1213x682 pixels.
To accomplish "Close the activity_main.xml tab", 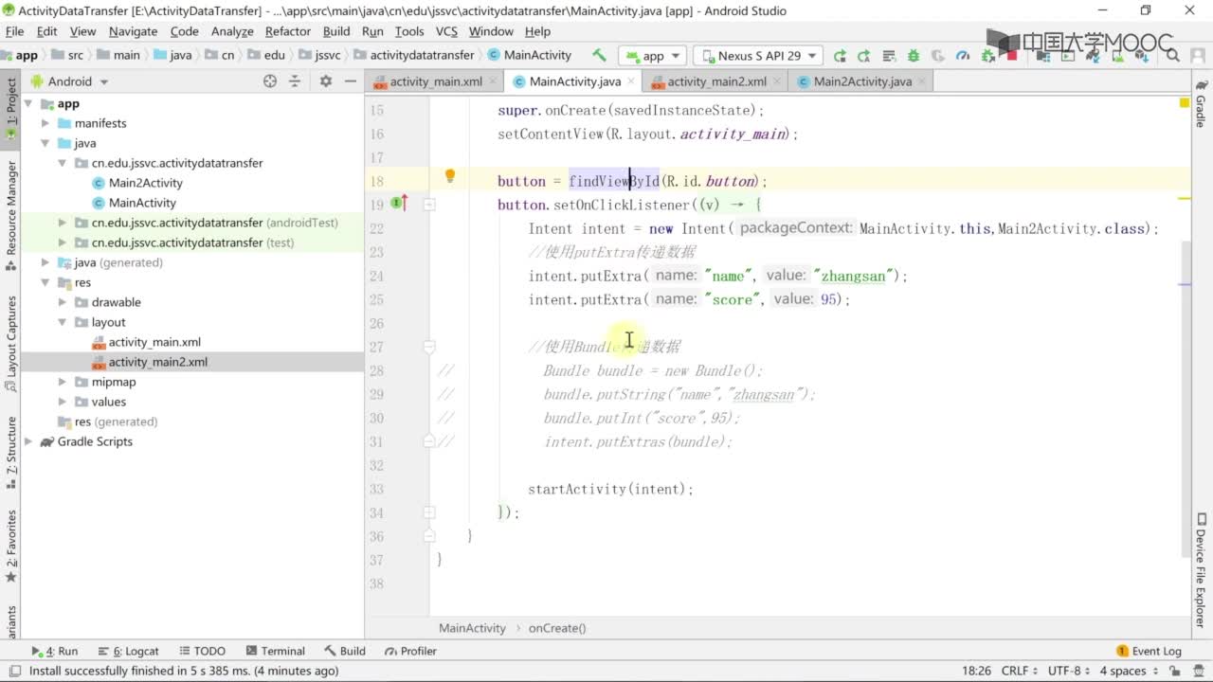I will click(x=493, y=81).
